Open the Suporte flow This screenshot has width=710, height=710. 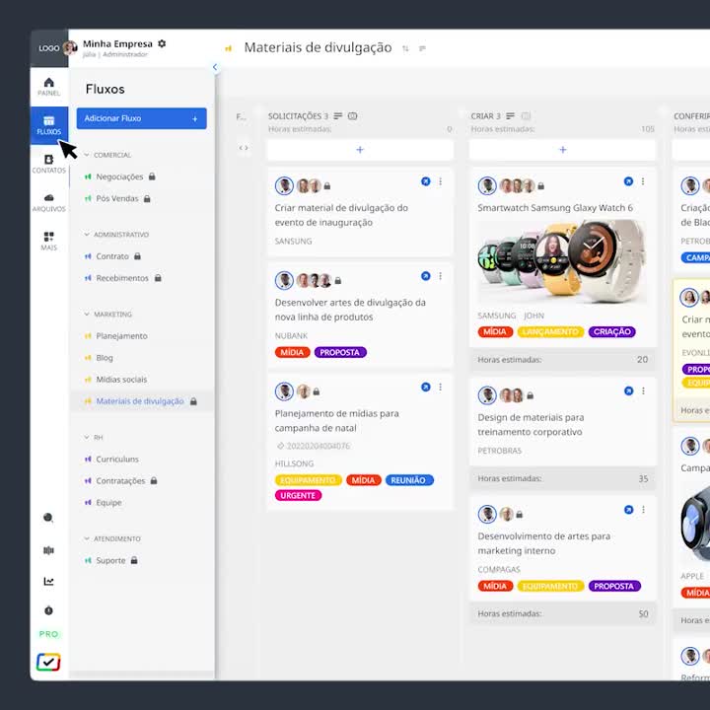(x=110, y=560)
